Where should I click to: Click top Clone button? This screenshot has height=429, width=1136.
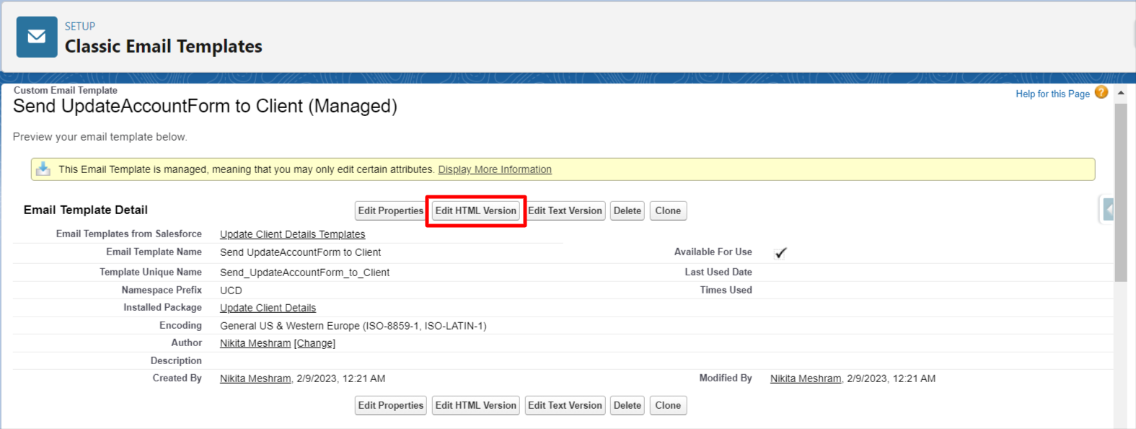point(668,211)
